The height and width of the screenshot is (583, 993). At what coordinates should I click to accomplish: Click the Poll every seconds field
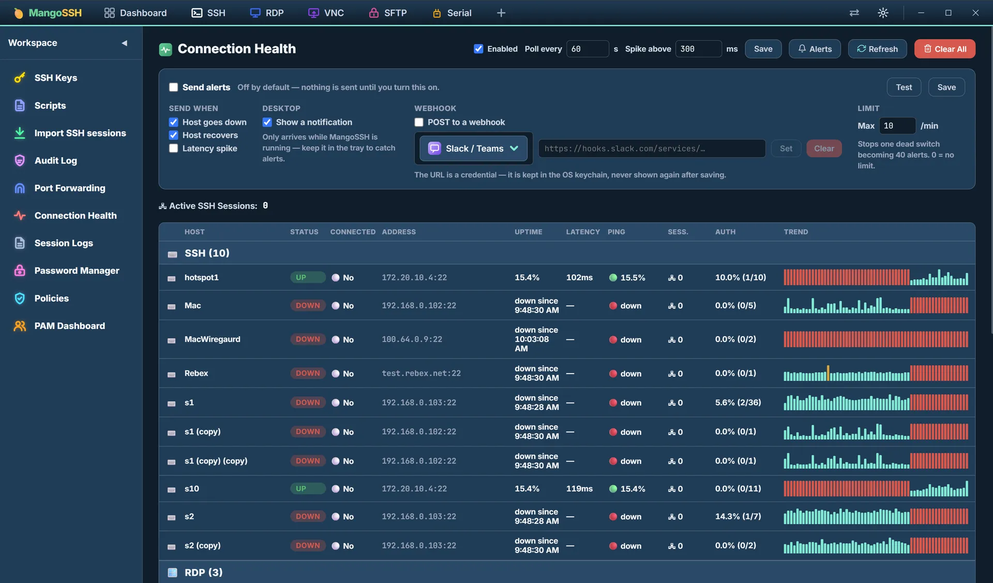pos(588,49)
